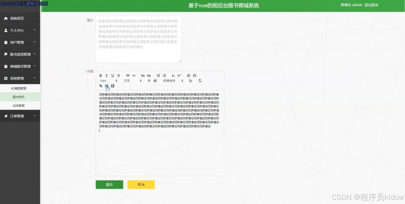The width and height of the screenshot is (405, 204).
Task: Click the grid icon beside 系统管理
Action: pos(6,78)
